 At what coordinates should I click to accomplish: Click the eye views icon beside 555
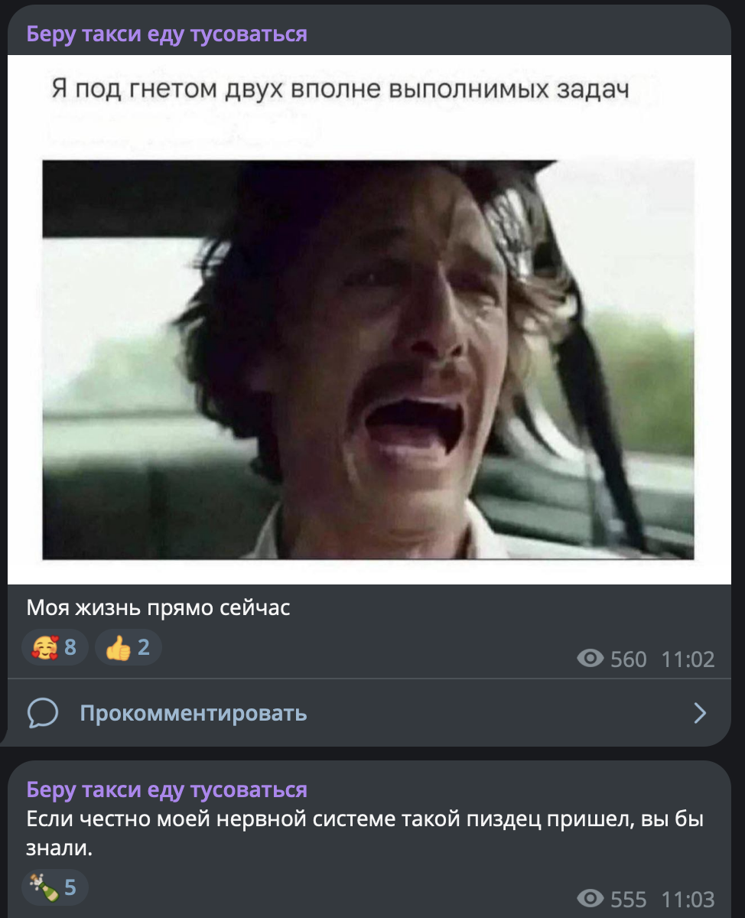590,898
